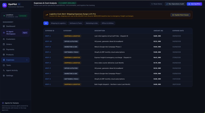Click the reset arrow icon in Reset Demo
205x113 pixels.
pos(152,4)
